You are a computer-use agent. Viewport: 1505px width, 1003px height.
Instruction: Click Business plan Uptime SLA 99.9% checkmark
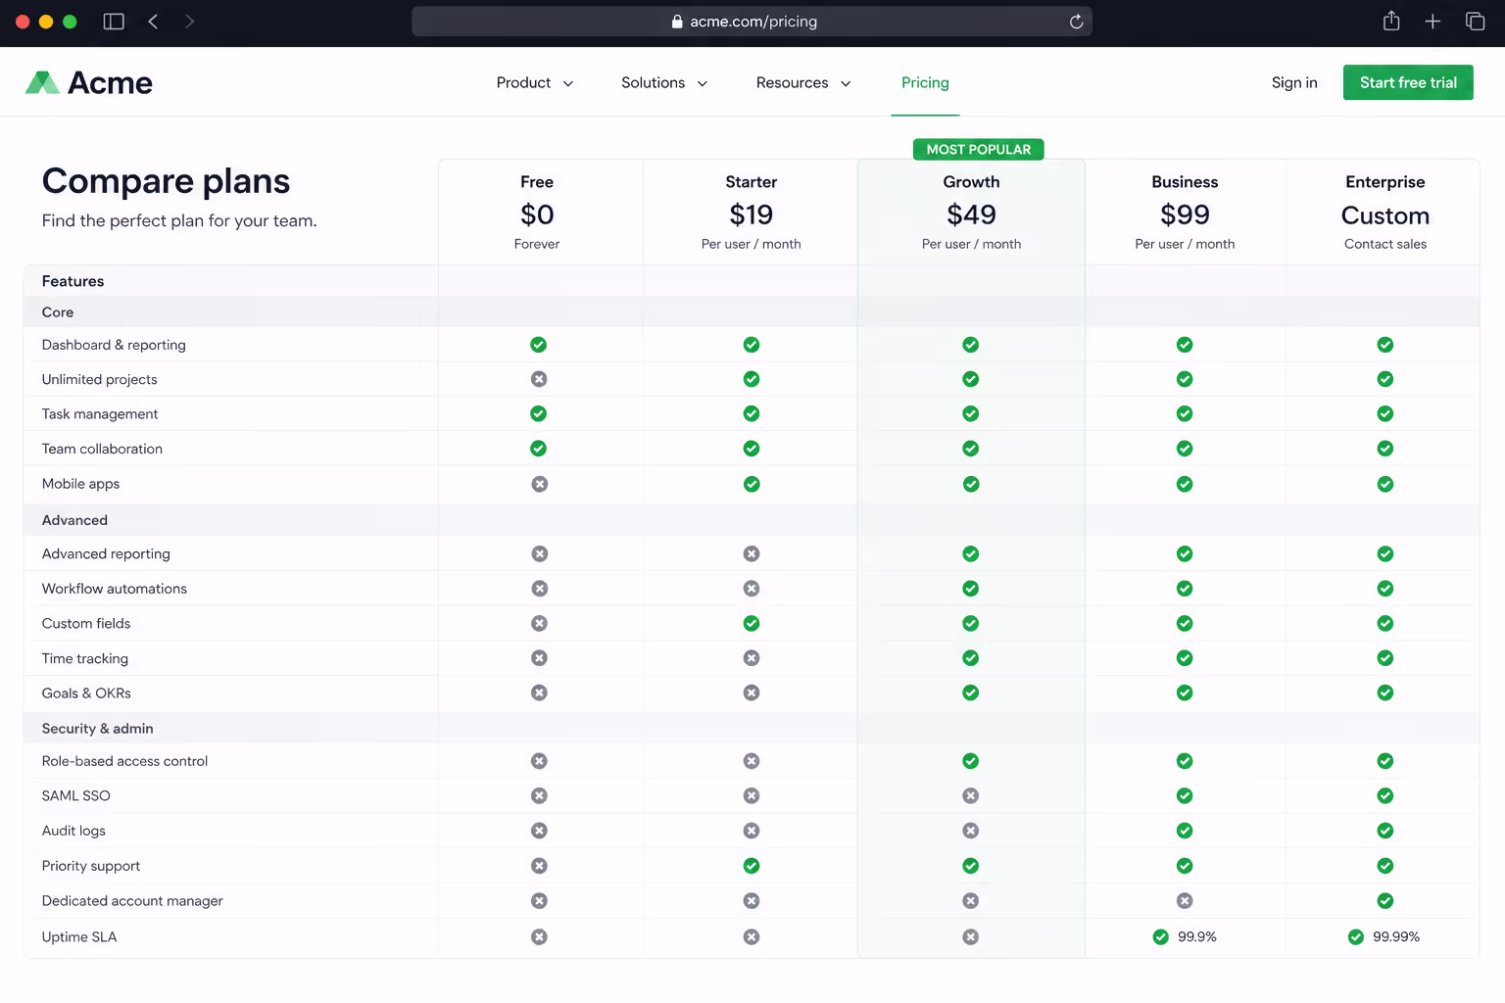pyautogui.click(x=1161, y=937)
